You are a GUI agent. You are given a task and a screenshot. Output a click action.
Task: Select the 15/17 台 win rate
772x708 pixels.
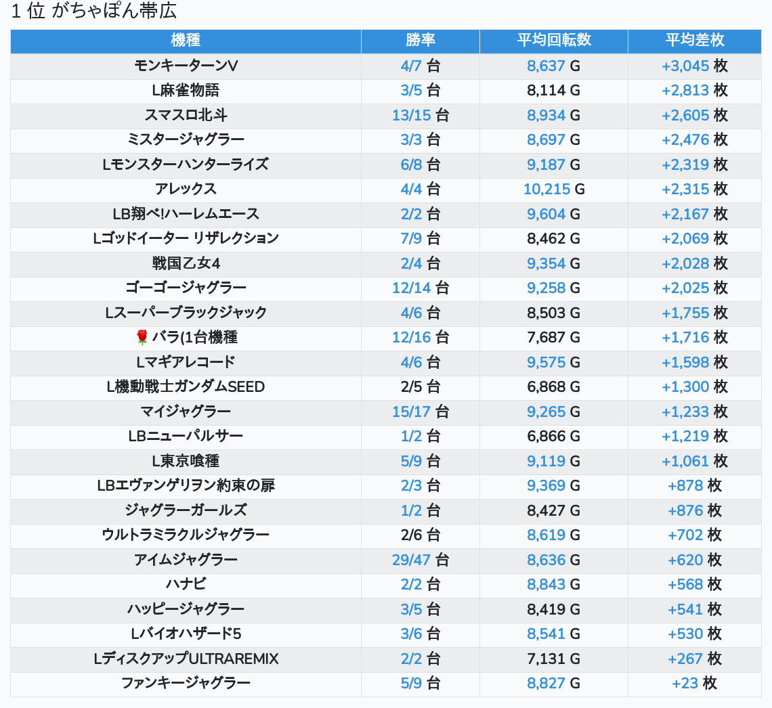420,412
